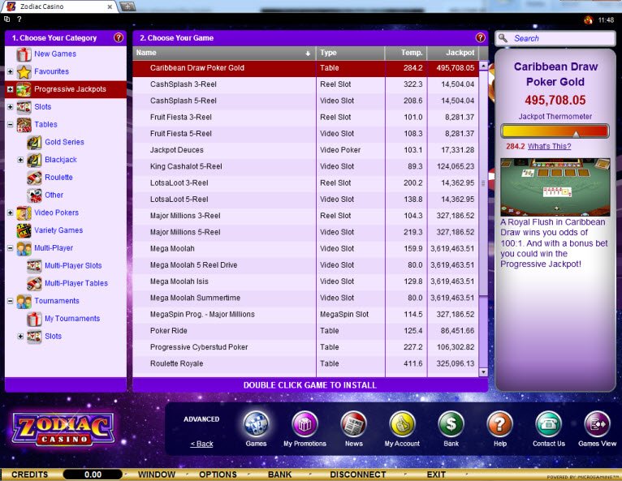Select the Zodiac Casino browser tab
The image size is (622, 481).
point(59,6)
